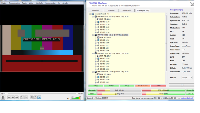Click Services found folder icon
Viewport: 200px width, 113px height.
[93, 14]
